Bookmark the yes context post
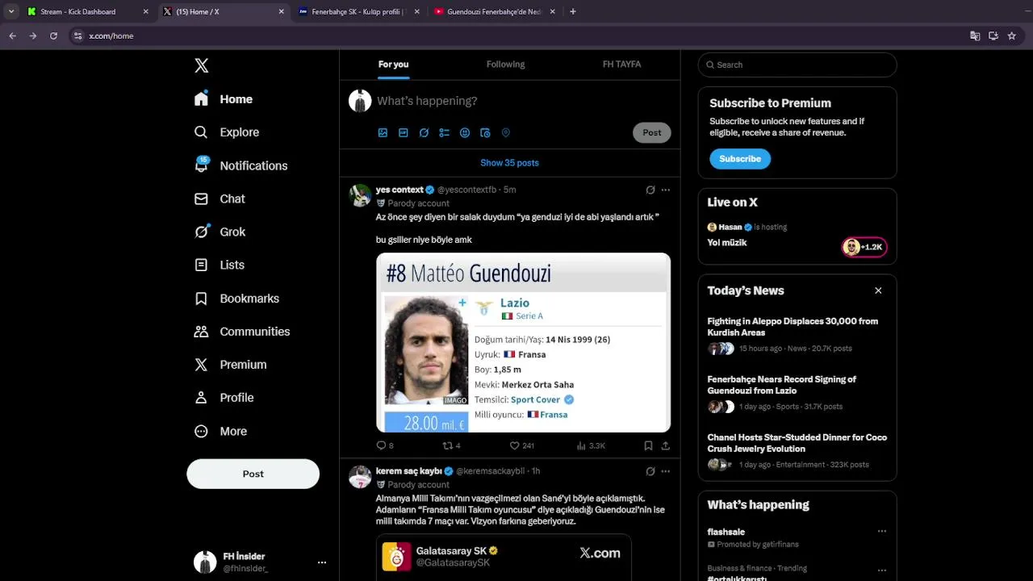 click(x=648, y=445)
